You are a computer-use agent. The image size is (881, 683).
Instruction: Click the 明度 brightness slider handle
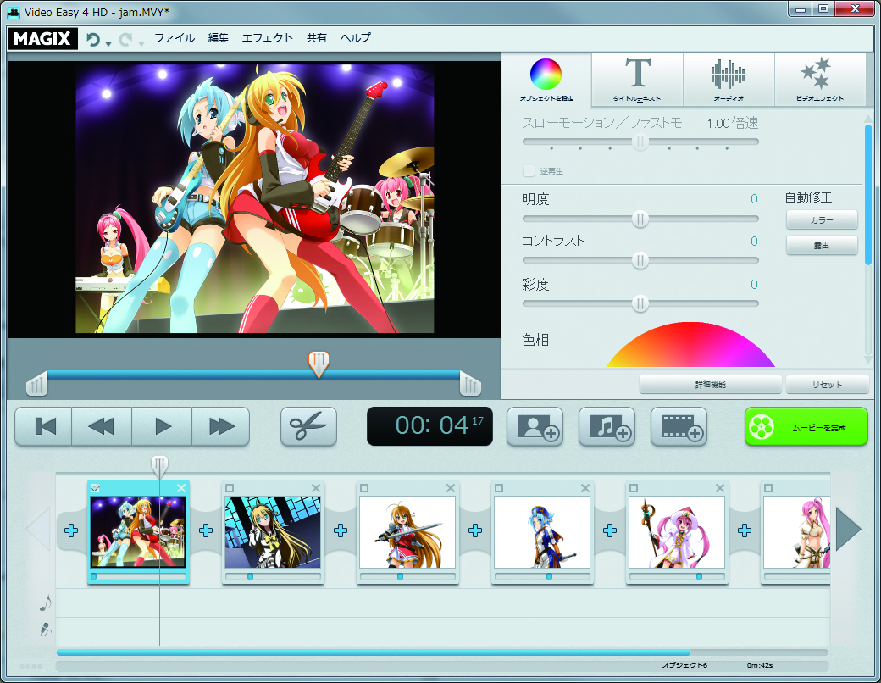tap(640, 219)
